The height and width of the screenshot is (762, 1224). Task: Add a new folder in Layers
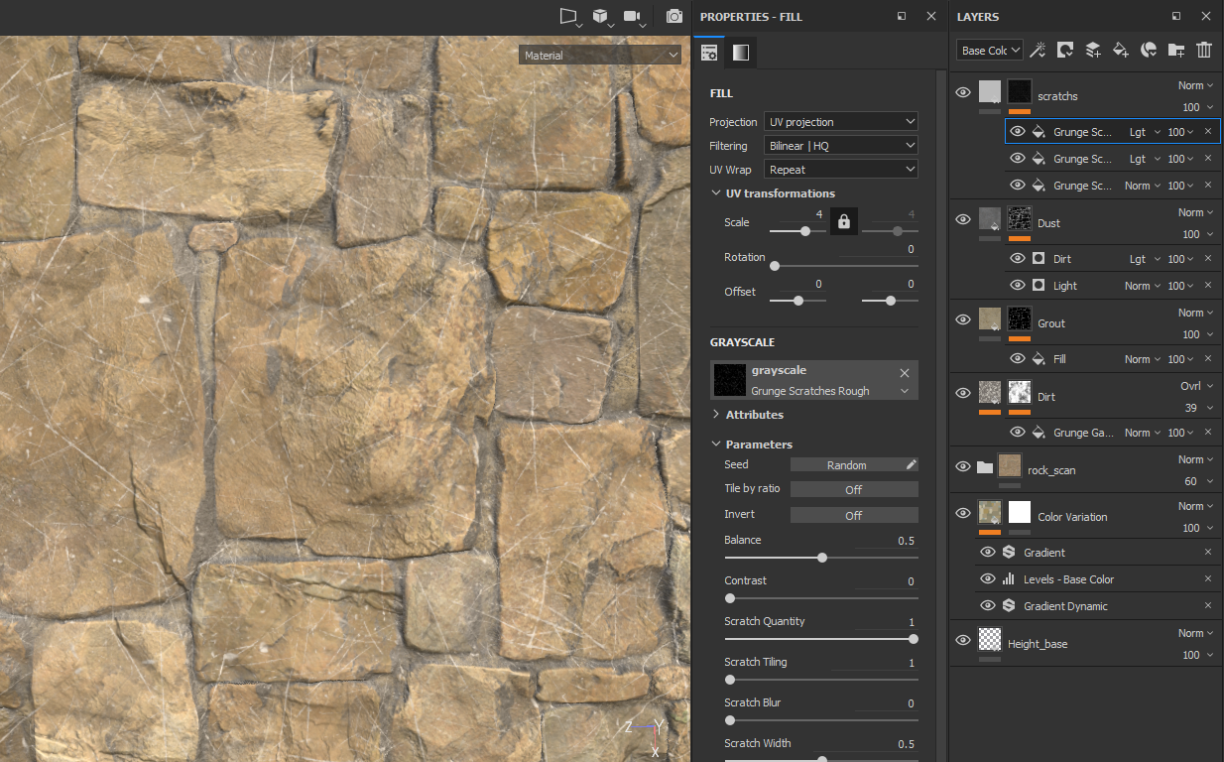1176,50
